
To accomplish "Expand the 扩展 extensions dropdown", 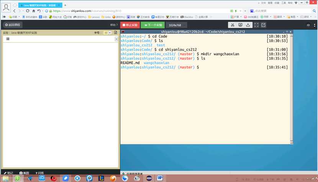I will (241, 17).
